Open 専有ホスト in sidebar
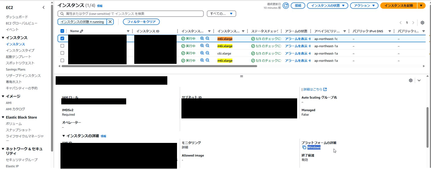 pyautogui.click(x=14, y=82)
